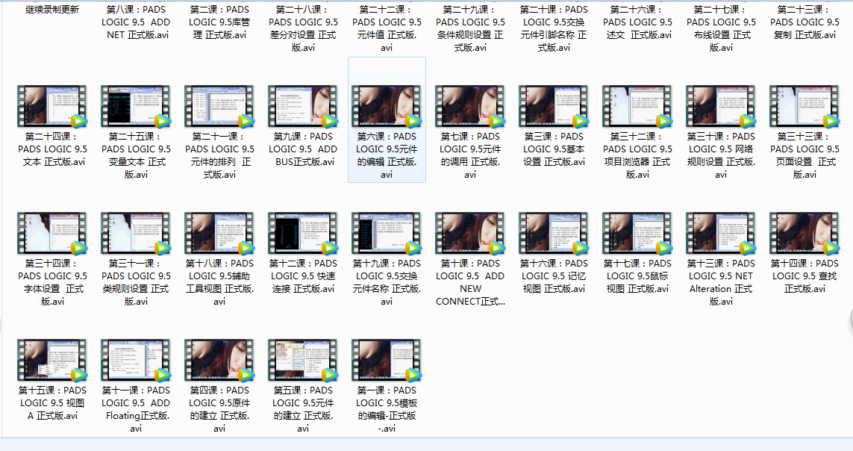Select the 第三十一课 类规则设置 video thumbnail
The image size is (853, 451).
click(136, 234)
